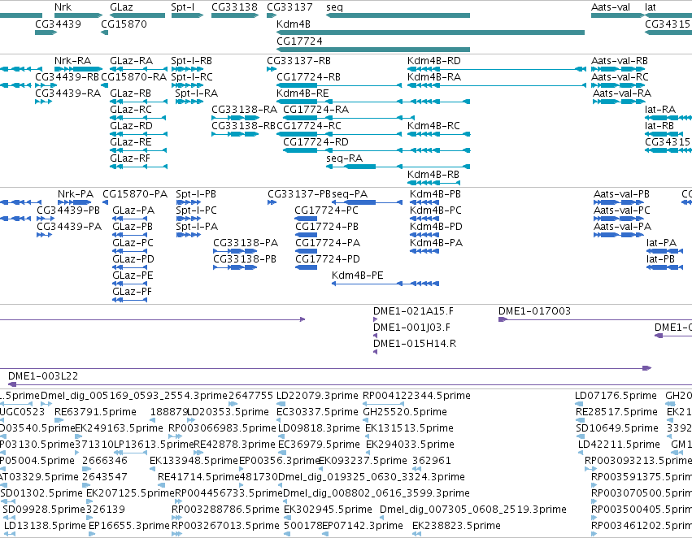Open the Dmel_dig_007305_0608_2519.3prime label
This screenshot has height=538, width=692.
coord(473,510)
